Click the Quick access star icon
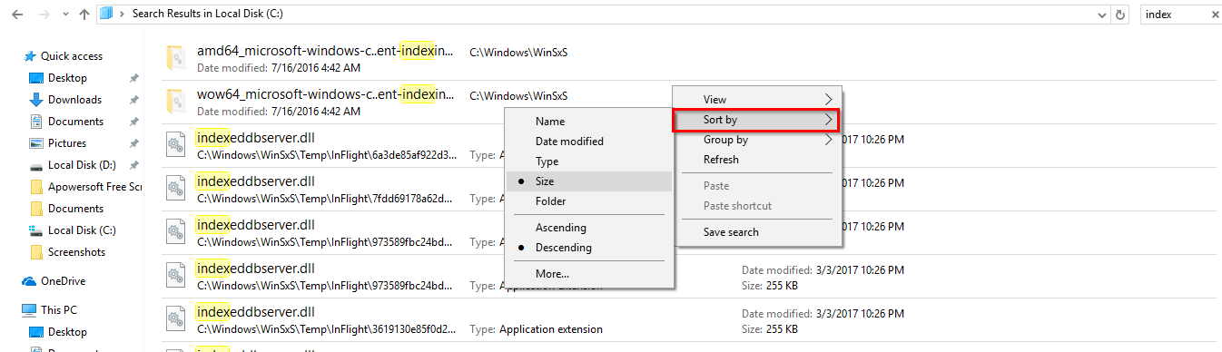The image size is (1222, 352). point(30,56)
